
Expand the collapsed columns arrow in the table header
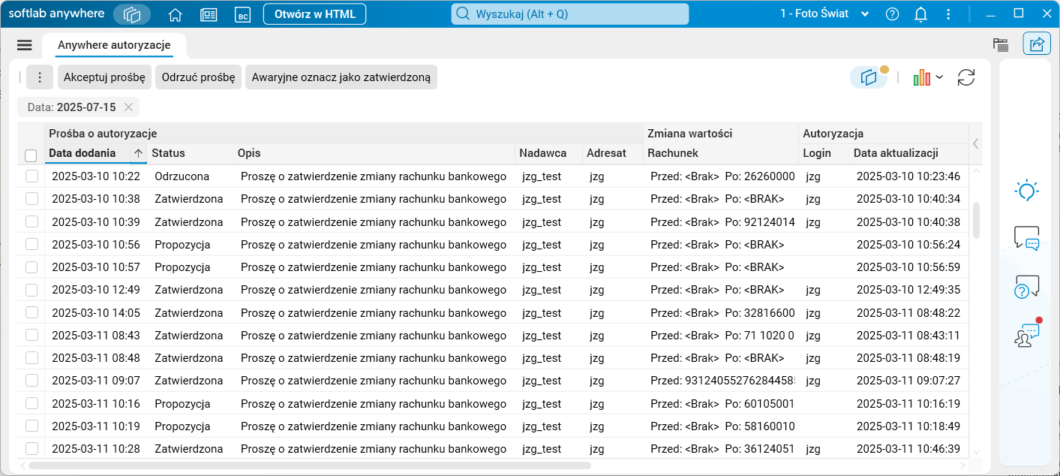(x=975, y=143)
